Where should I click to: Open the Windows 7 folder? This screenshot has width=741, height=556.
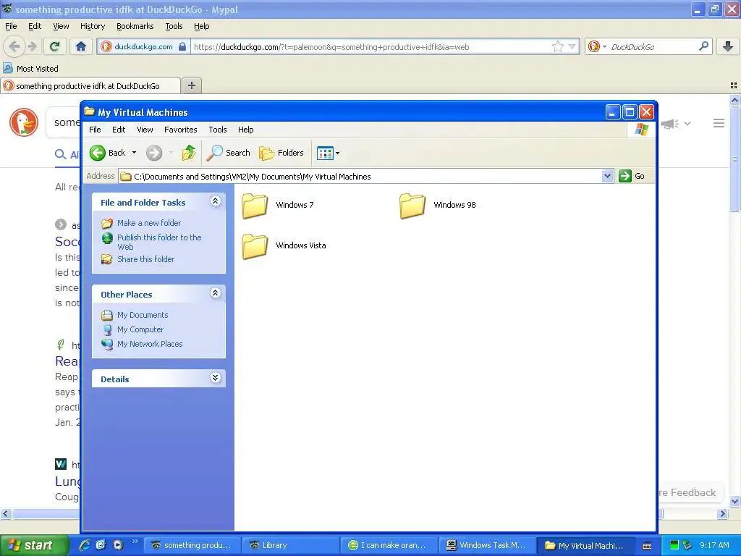[277, 206]
